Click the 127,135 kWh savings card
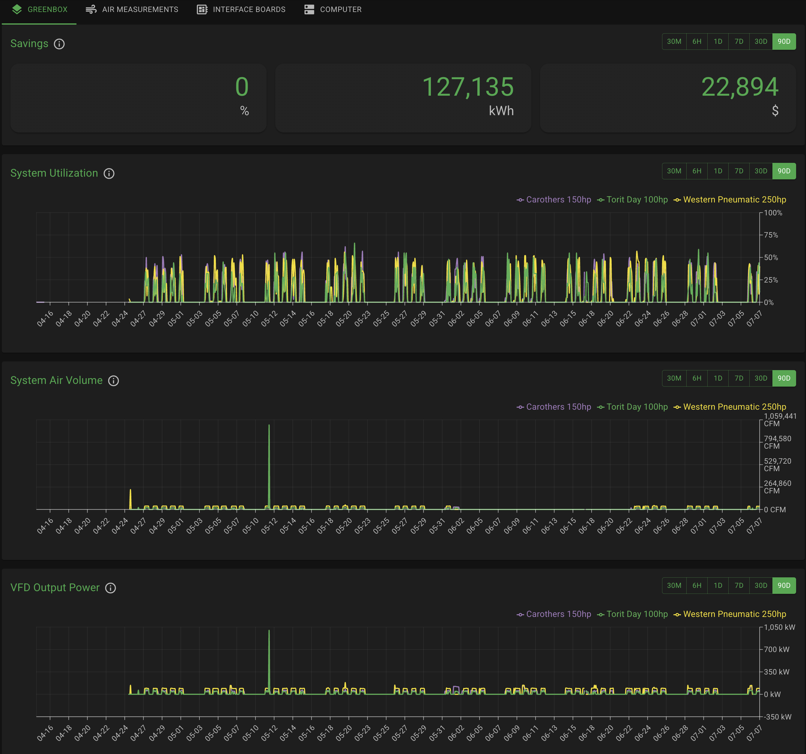 (403, 98)
